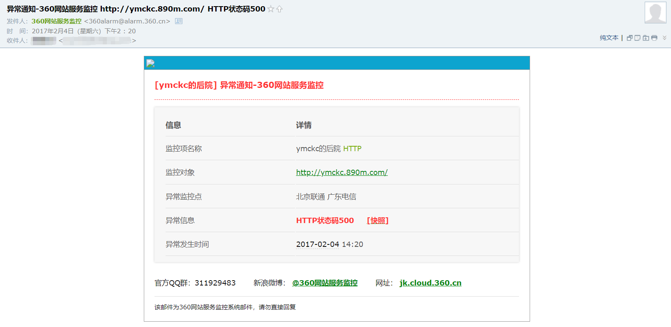Viewport: 671px width, 327px height.
Task: Click the 详情 column header
Action: (x=304, y=125)
